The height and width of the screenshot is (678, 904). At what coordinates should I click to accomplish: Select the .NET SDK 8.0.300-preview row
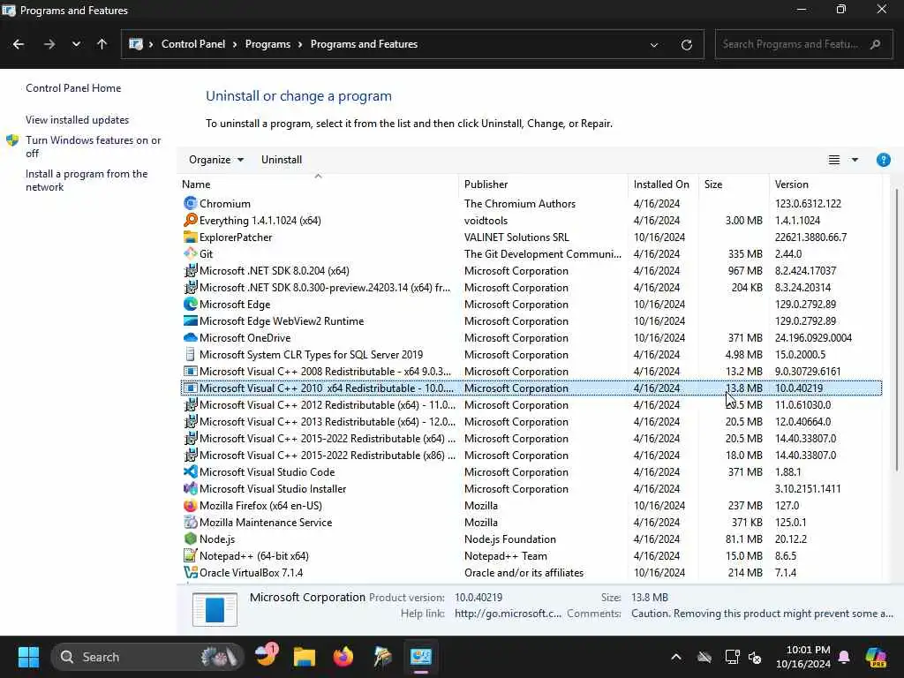[x=531, y=287]
